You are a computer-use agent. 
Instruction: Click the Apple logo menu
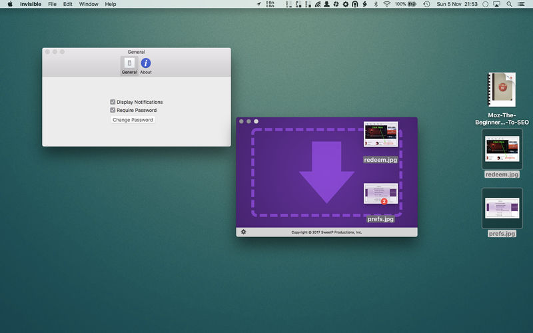[x=10, y=4]
